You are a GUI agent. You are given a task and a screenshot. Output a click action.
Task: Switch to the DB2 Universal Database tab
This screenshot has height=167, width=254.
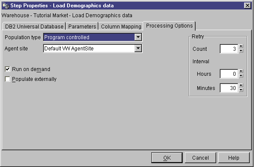pyautogui.click(x=34, y=26)
